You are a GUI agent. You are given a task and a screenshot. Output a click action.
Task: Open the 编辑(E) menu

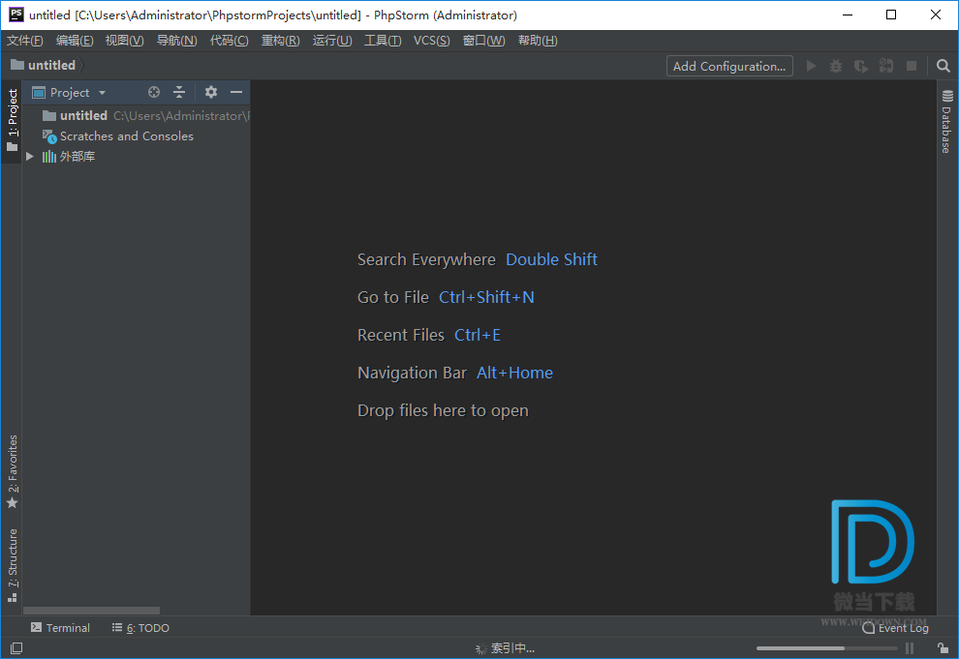point(75,41)
